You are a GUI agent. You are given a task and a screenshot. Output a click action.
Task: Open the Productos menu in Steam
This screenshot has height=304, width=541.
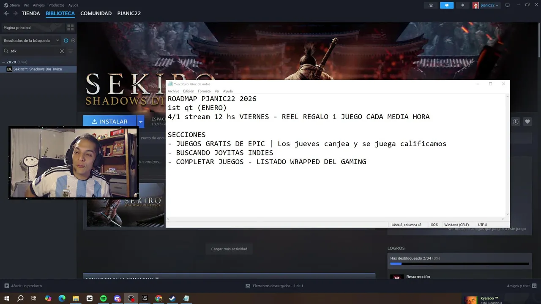56,5
